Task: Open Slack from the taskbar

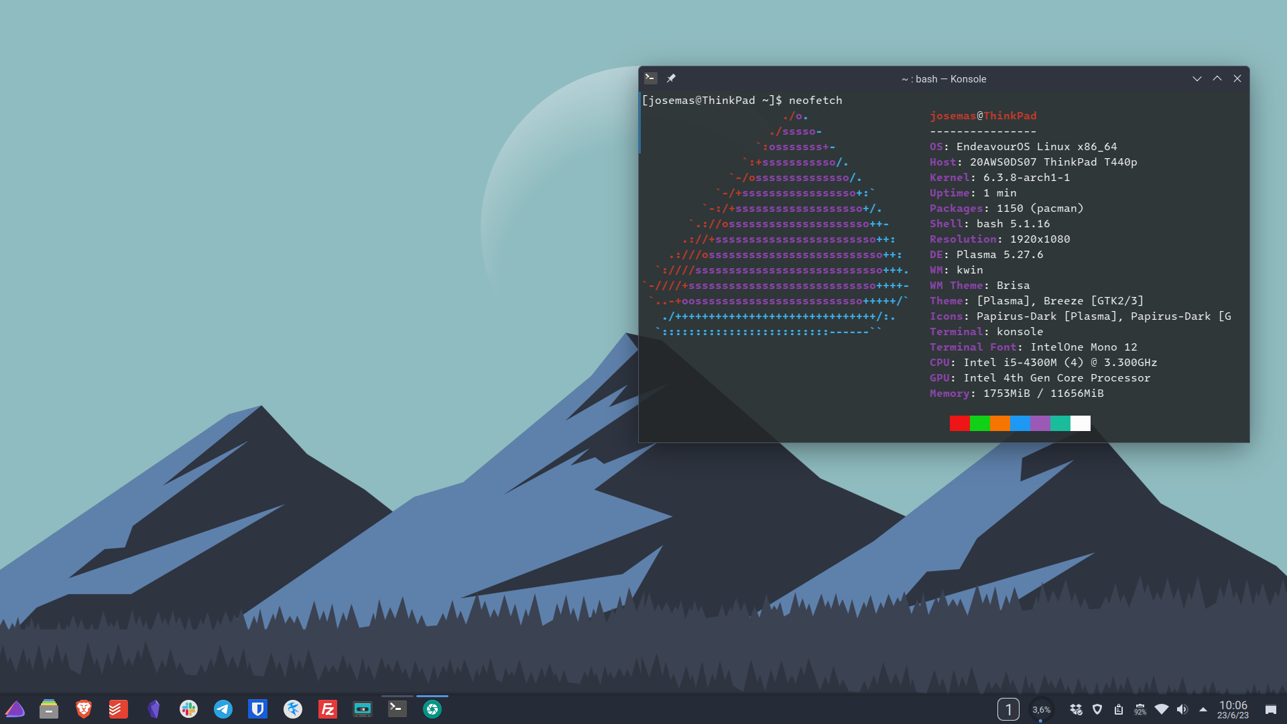Action: coord(188,709)
